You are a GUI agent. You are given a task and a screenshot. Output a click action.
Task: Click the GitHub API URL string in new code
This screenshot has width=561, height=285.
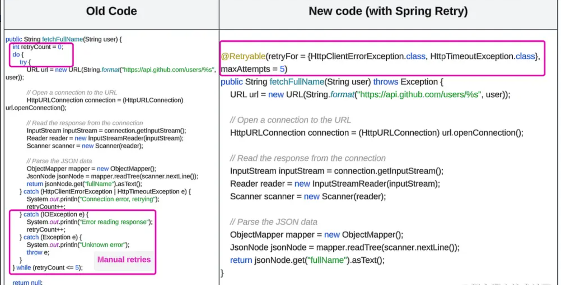pyautogui.click(x=419, y=94)
